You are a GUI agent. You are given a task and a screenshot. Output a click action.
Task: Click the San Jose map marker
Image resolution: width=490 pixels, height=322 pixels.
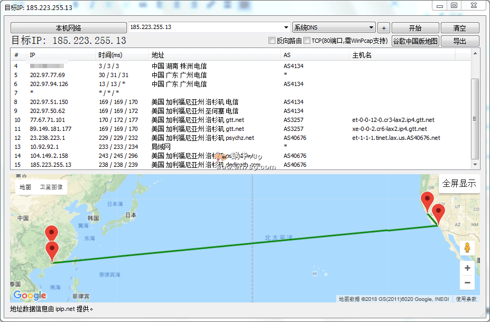pyautogui.click(x=427, y=202)
